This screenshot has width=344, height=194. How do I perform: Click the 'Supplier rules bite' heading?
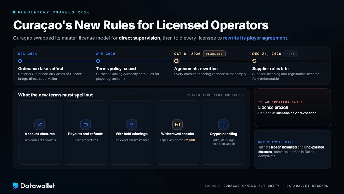click(270, 69)
